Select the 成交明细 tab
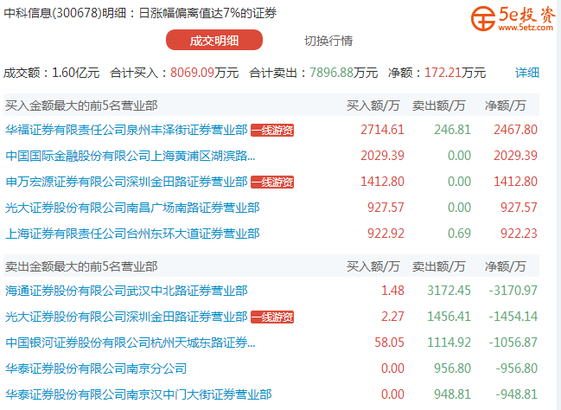This screenshot has width=561, height=410. 214,40
